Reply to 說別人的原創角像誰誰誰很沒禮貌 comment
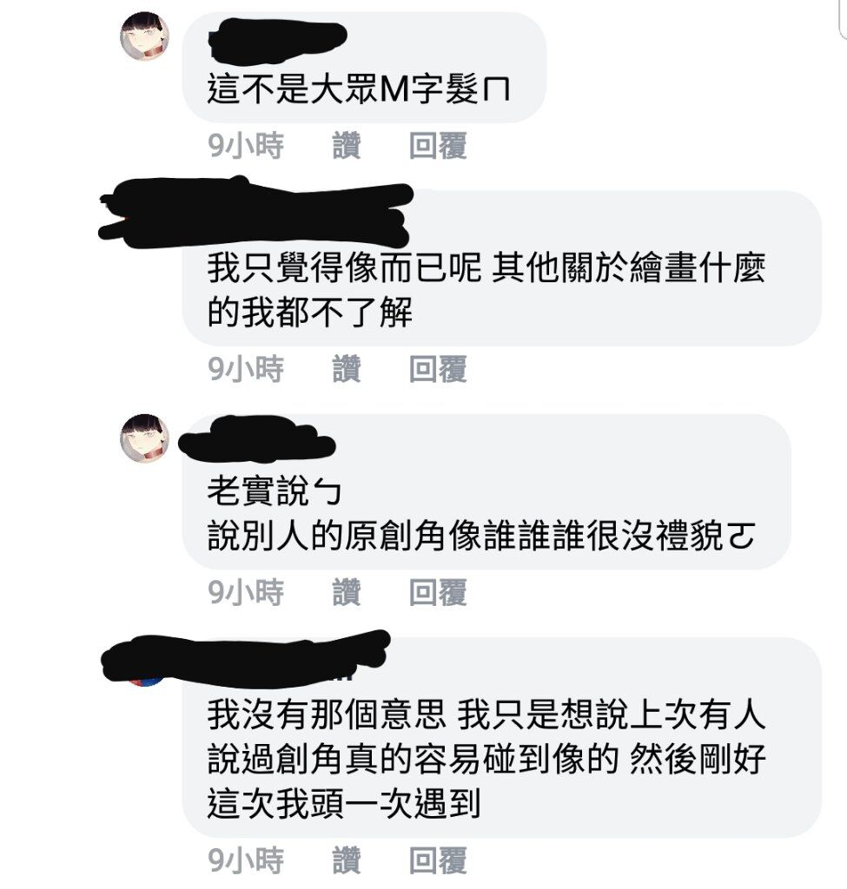847x889 pixels. (x=438, y=592)
